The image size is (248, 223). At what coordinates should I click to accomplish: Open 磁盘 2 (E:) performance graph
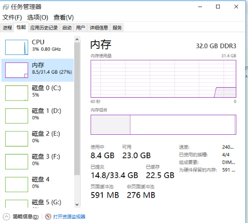coord(16,138)
